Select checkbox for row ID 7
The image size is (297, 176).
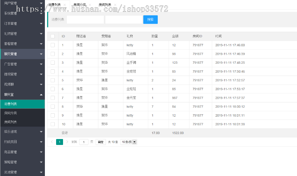point(53,98)
